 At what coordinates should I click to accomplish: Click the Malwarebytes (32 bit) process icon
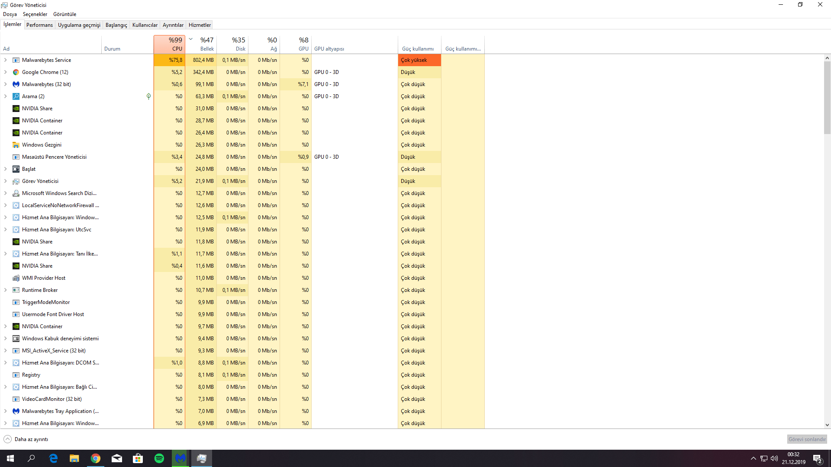pos(16,84)
